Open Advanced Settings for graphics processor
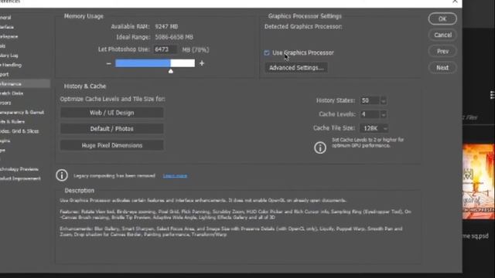The height and width of the screenshot is (278, 495). [x=296, y=68]
